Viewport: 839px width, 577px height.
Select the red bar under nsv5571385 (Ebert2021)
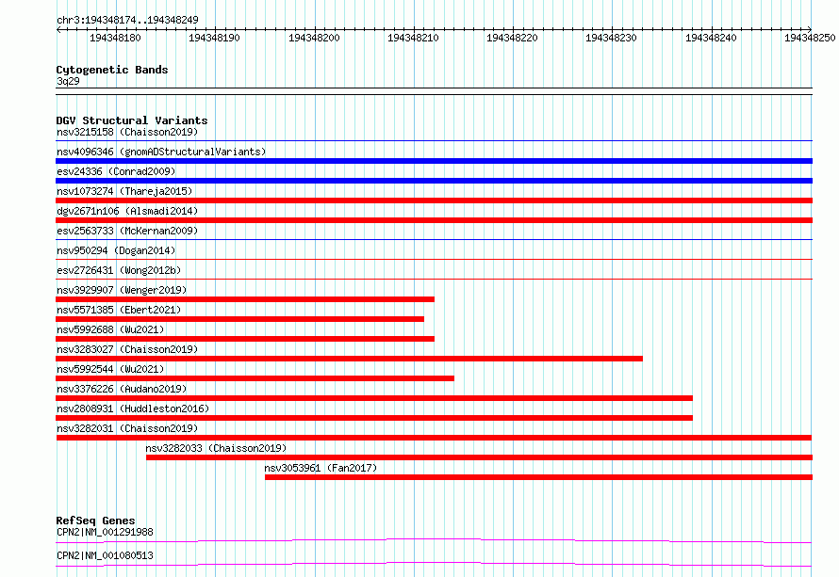[x=239, y=319]
